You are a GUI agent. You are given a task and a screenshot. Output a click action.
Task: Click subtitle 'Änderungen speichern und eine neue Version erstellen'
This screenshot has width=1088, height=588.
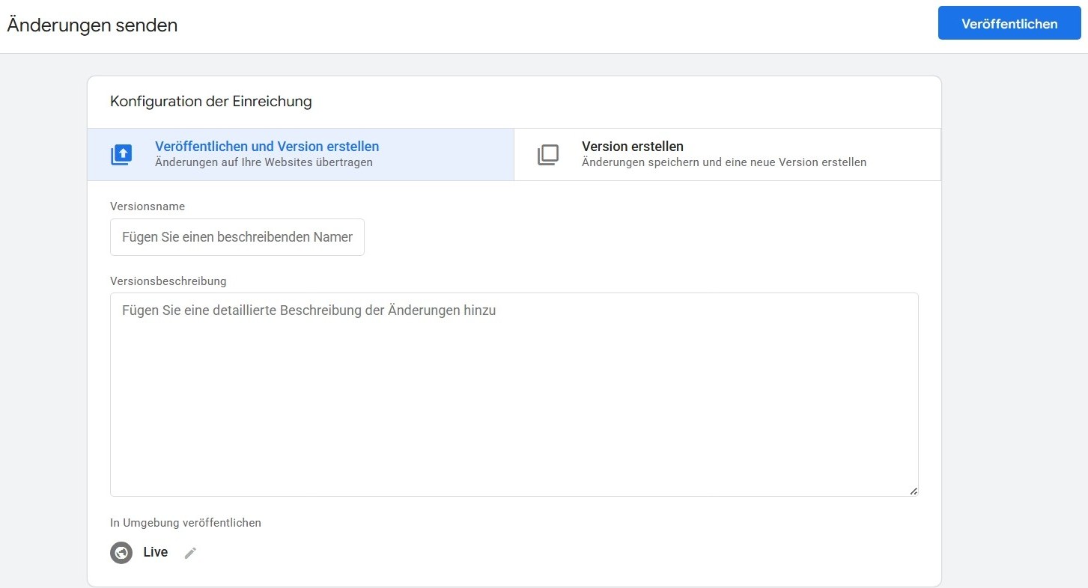click(x=723, y=162)
